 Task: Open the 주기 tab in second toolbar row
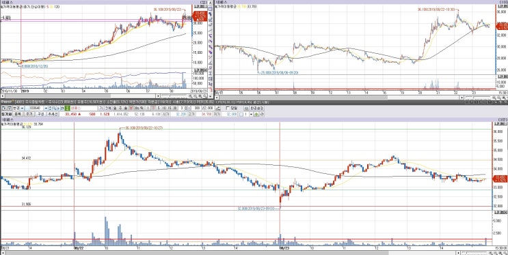point(29,114)
